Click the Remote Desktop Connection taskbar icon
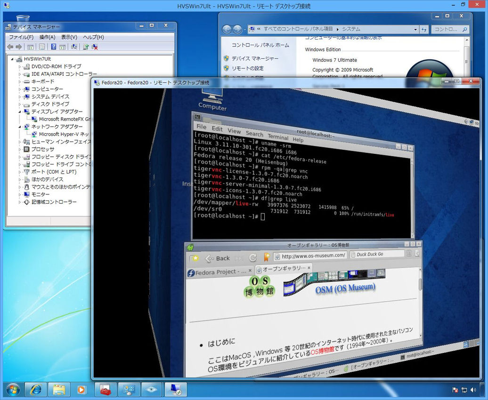Screen dimensions: 488x400 click(176, 390)
